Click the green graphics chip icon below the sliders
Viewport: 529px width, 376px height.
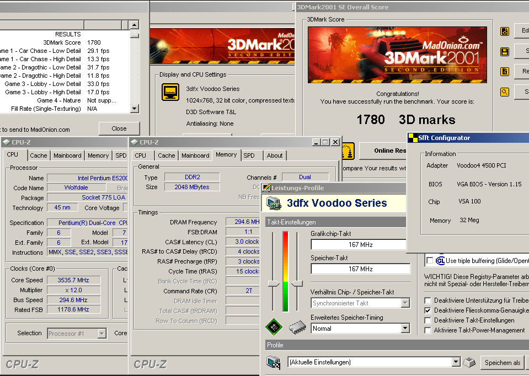point(274,327)
